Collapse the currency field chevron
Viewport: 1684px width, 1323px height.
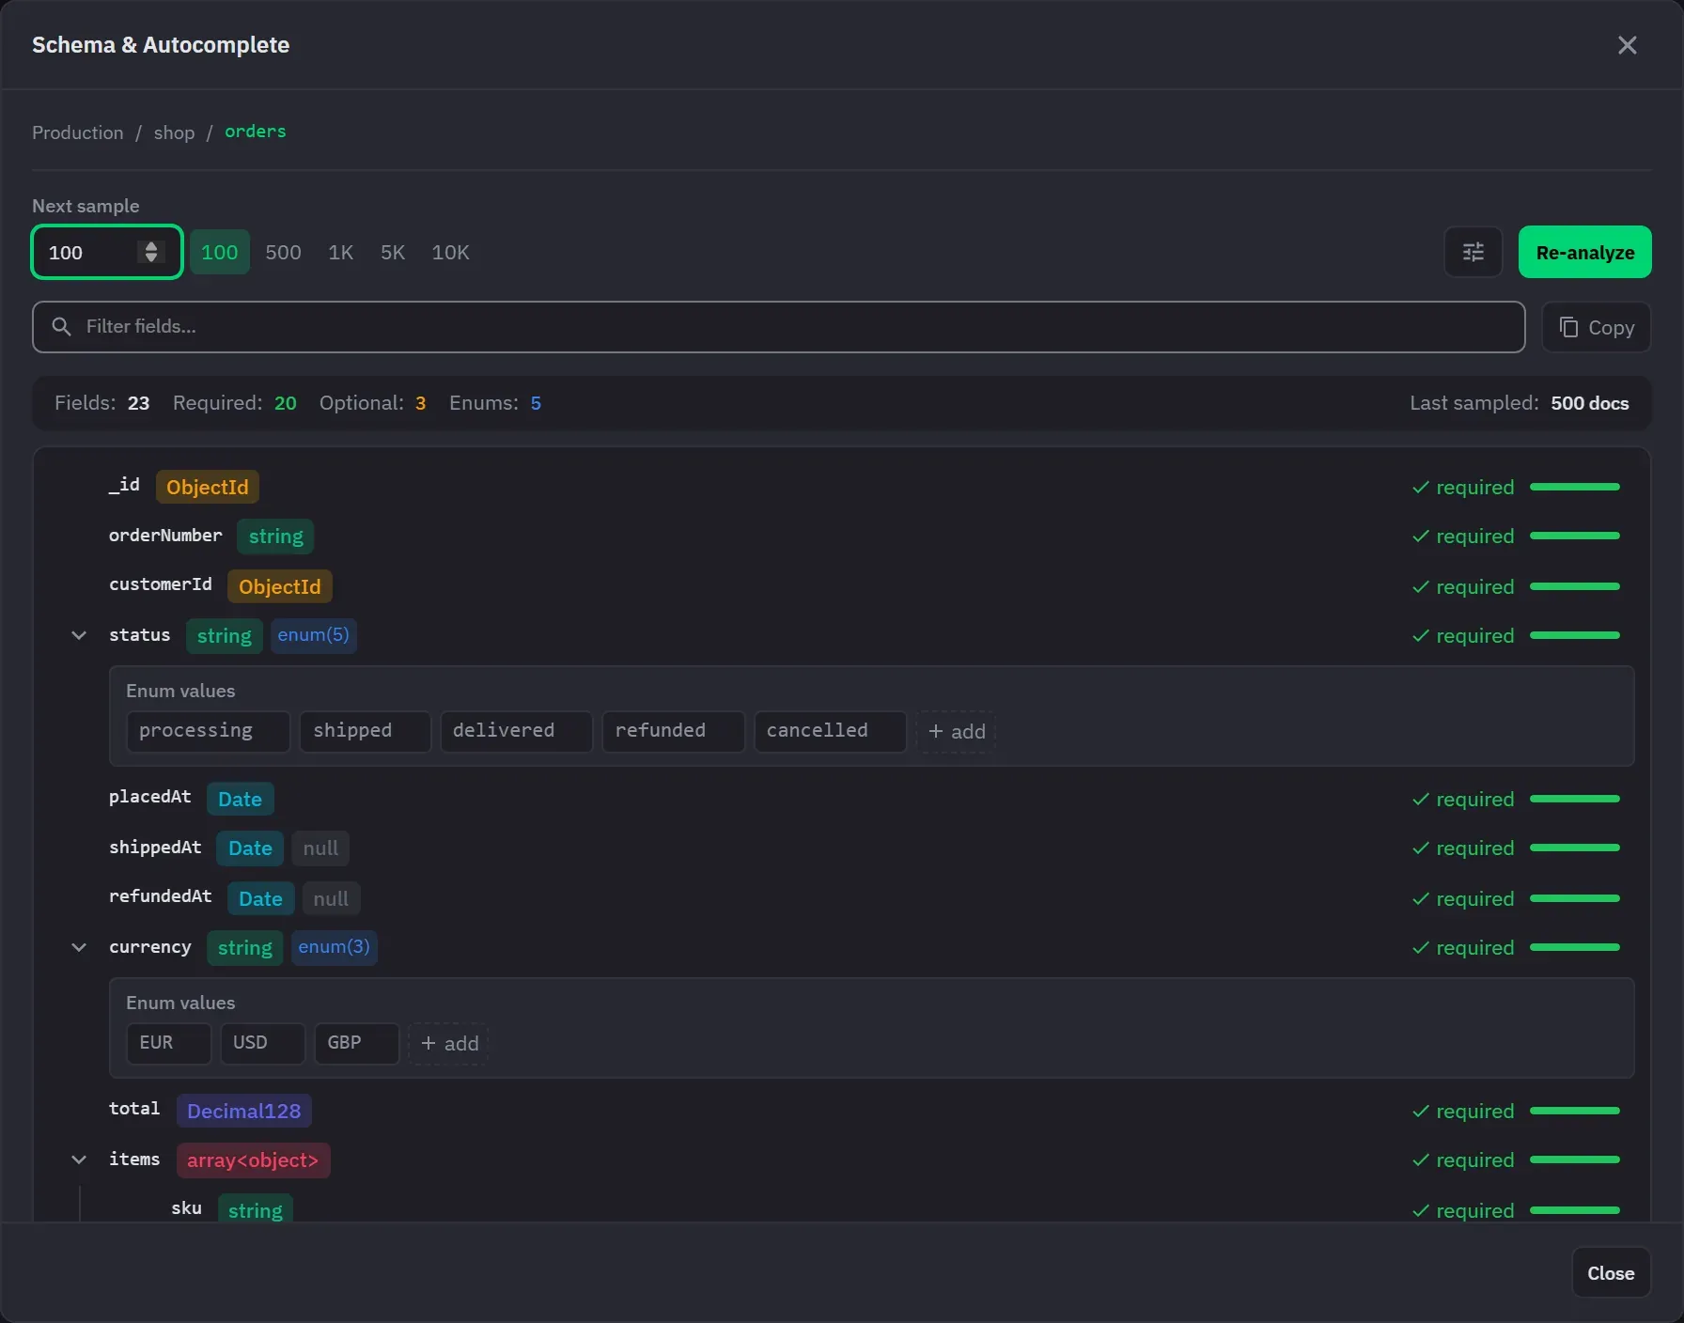[x=79, y=947]
